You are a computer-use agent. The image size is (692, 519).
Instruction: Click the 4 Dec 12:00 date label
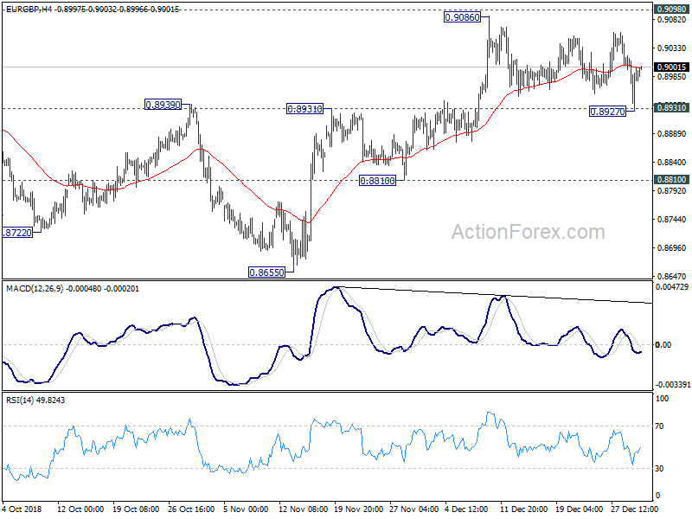point(467,509)
